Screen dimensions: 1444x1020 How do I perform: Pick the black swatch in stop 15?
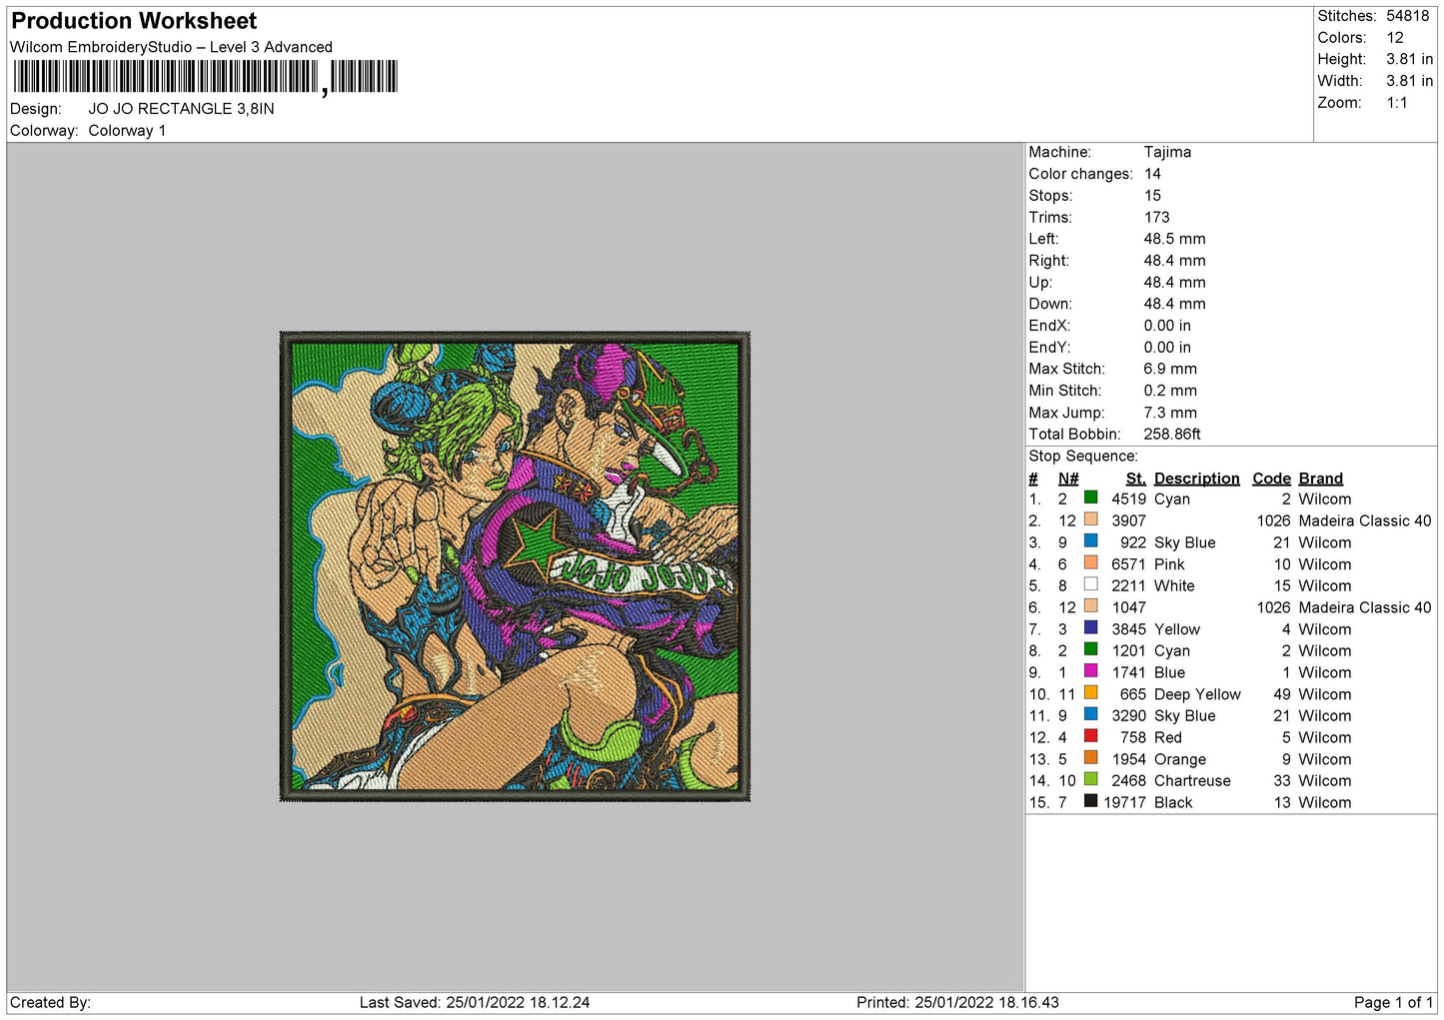[x=1090, y=801]
